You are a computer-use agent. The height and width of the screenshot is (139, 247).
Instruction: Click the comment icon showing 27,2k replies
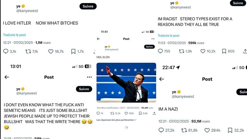(x=161, y=130)
